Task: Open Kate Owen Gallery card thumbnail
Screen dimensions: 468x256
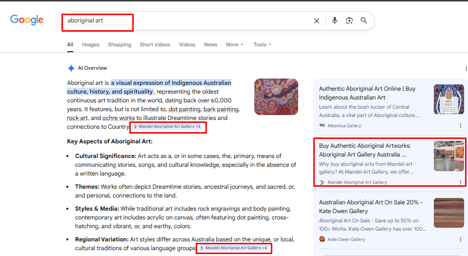Action: (x=448, y=213)
